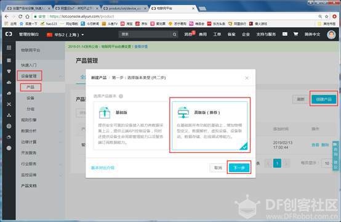Click the red extension icon beside the star
341x222 pixels.
click(x=334, y=17)
